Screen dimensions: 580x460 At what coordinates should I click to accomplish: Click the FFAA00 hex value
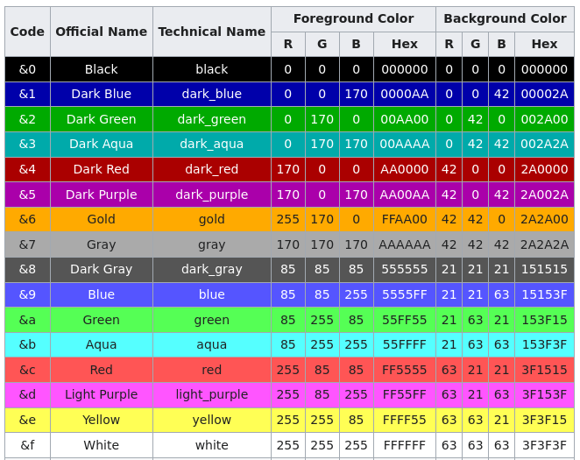click(x=404, y=219)
